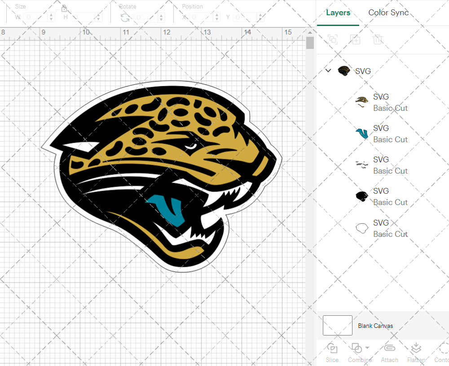Screen dimensions: 449x366
Task: Click the X position stepper arrows
Action: [x=217, y=17]
